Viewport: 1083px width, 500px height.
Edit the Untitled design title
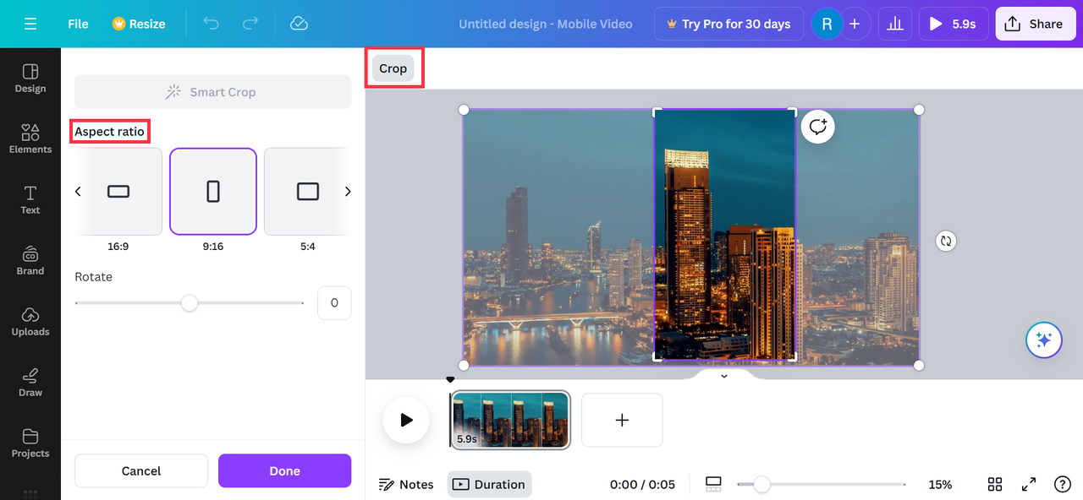pos(546,24)
